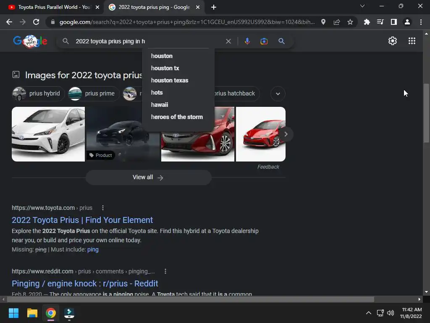Screen dimensions: 430x323
Task: Filter images by prius hybrid chip
Action: tap(38, 94)
